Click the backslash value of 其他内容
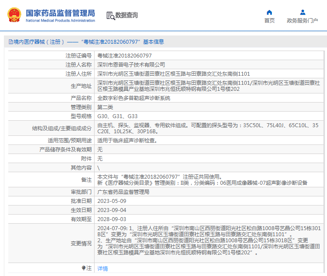Image resolution: width=327 pixels, height=276 pixels. 98,168
